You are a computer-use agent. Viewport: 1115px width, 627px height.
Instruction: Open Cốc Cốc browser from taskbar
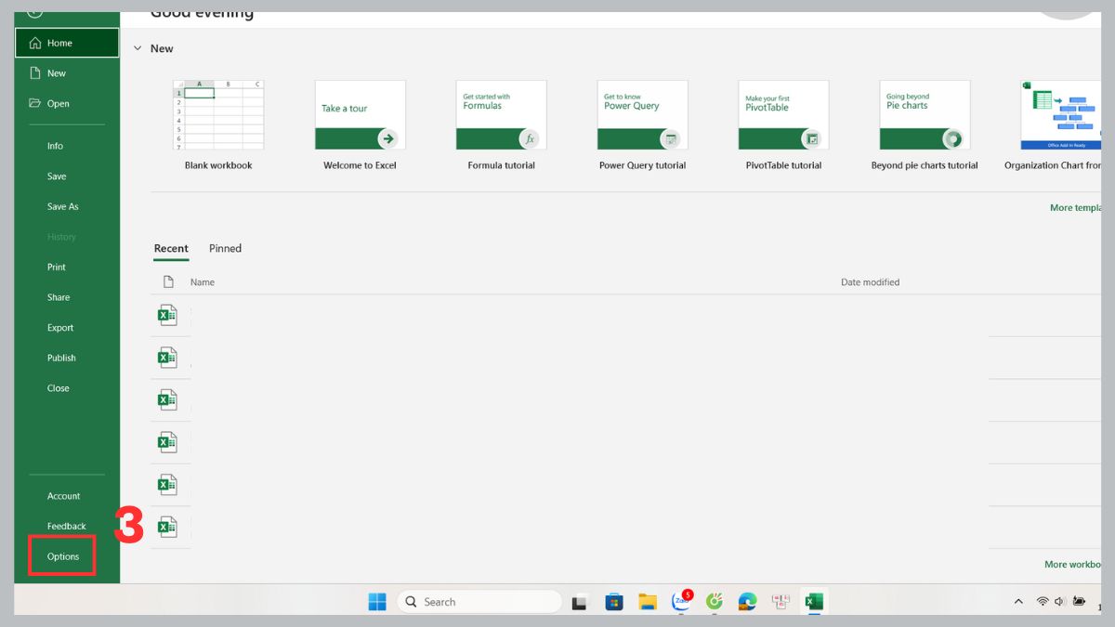(x=715, y=602)
